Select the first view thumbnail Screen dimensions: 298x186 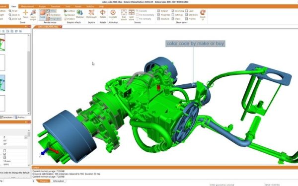[2, 43]
